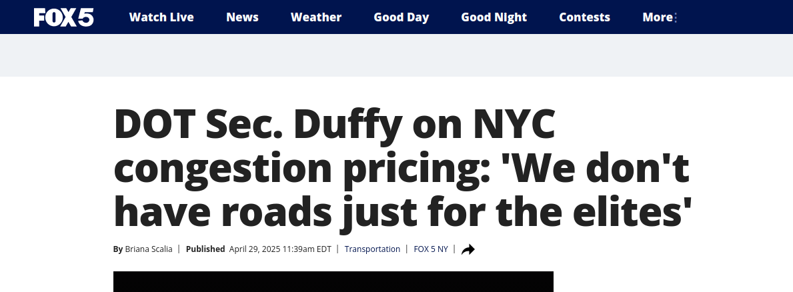Click the gray banner area below navigation
793x292 pixels.
point(396,55)
